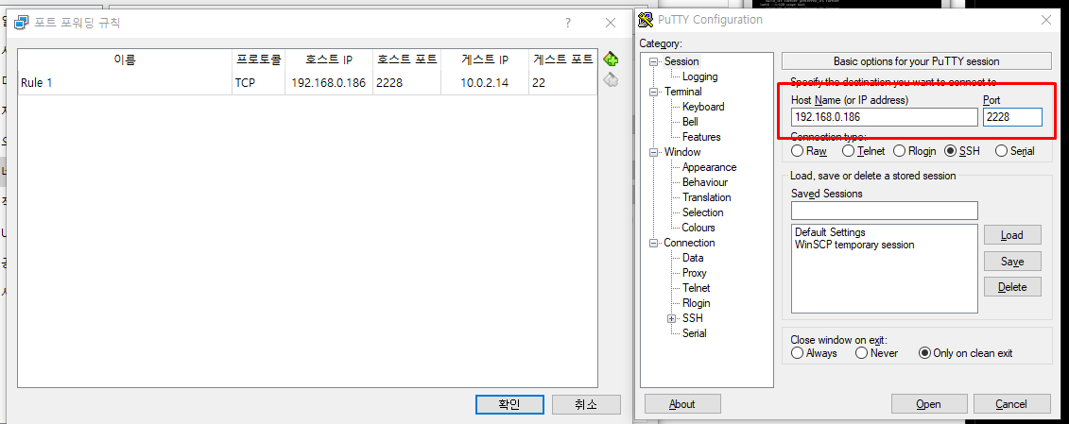The image size is (1069, 424).
Task: Select Session in the category tree
Action: click(681, 61)
